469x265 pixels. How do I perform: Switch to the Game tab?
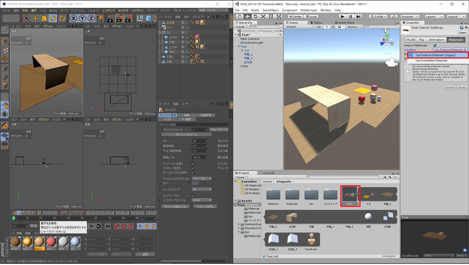(x=316, y=23)
